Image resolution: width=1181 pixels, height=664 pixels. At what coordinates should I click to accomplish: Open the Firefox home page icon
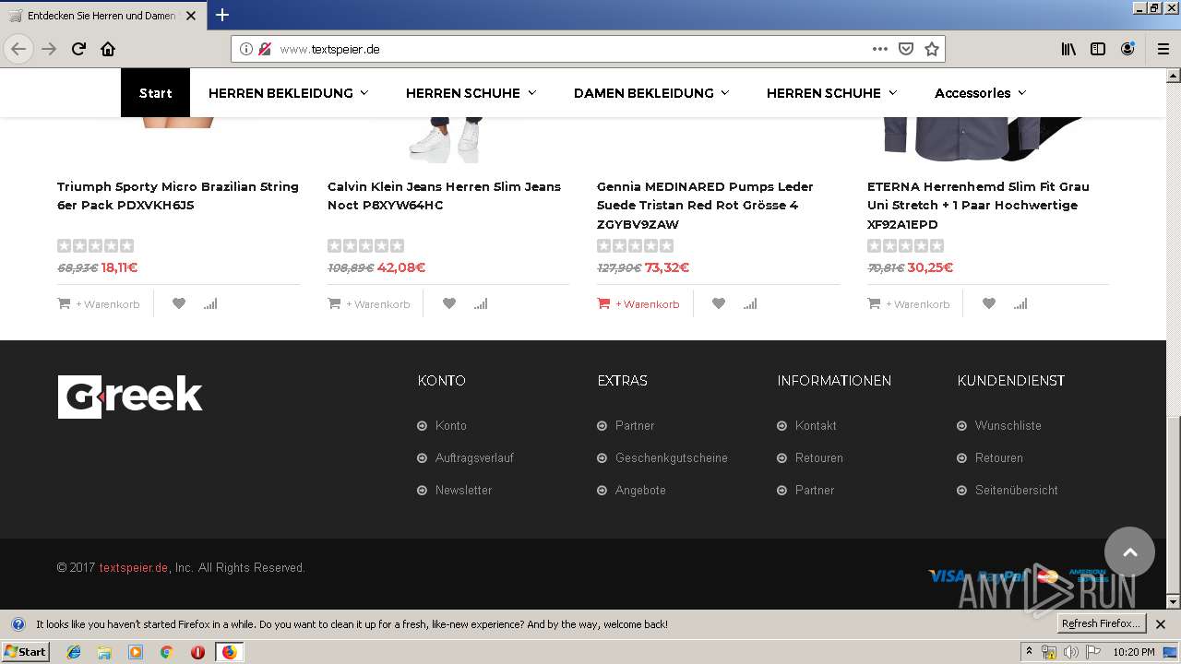[108, 49]
